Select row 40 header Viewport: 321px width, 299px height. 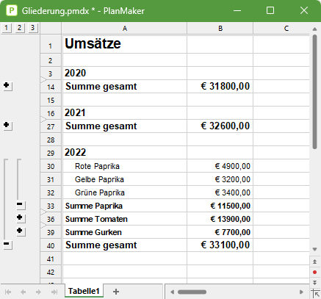pos(51,245)
